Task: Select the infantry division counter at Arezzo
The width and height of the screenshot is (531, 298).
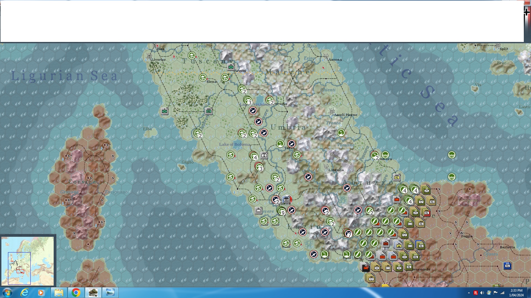Action: coord(231,67)
